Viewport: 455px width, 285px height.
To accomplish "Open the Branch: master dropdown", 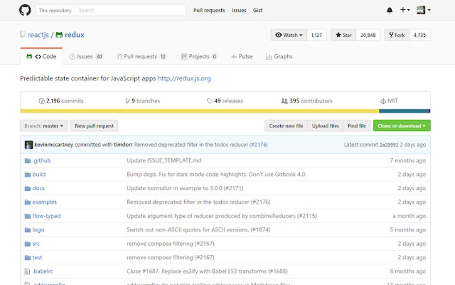I will click(44, 126).
